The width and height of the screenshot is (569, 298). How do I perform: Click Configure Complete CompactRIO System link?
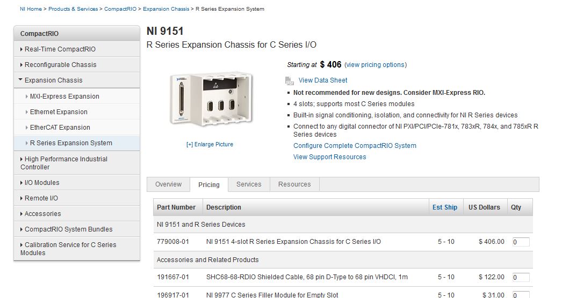click(x=355, y=146)
